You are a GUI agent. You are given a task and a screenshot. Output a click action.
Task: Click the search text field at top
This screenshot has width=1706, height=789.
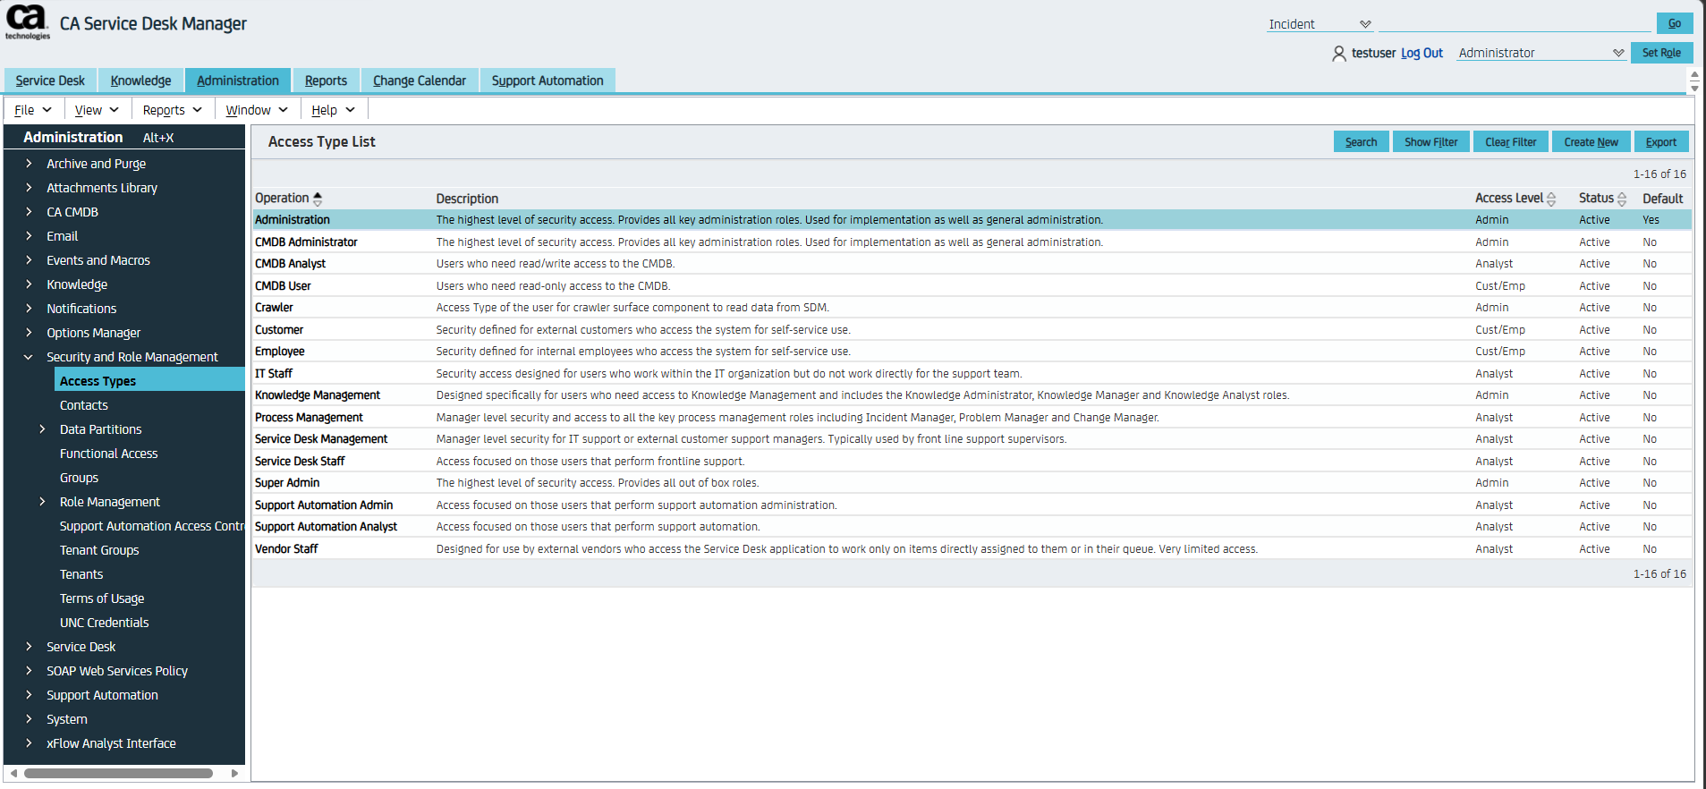(1514, 24)
